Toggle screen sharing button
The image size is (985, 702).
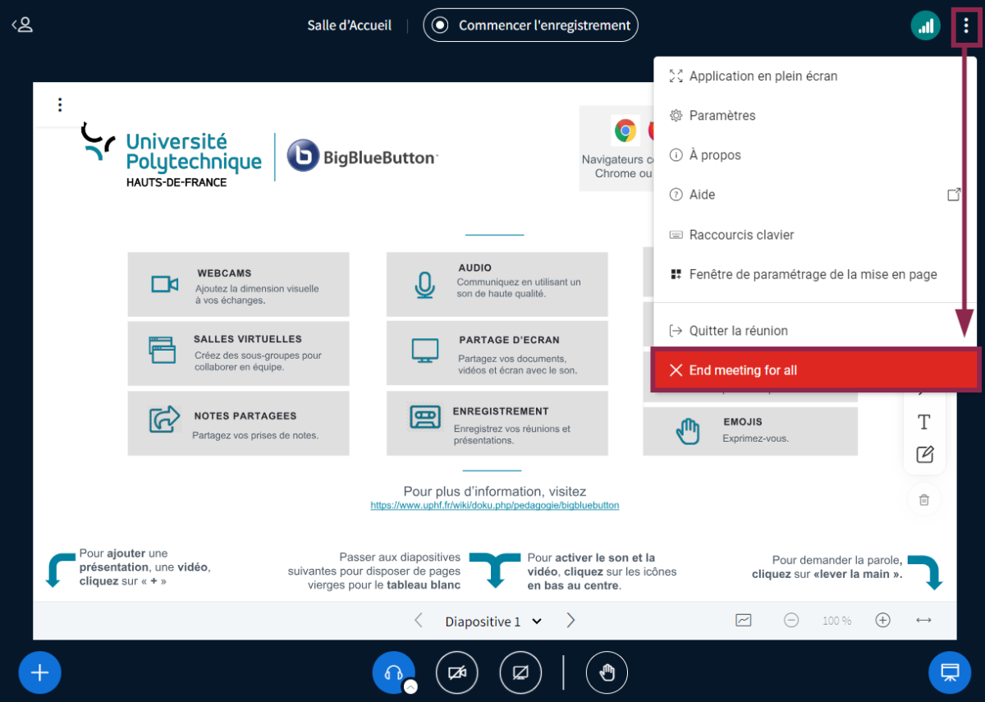click(520, 673)
